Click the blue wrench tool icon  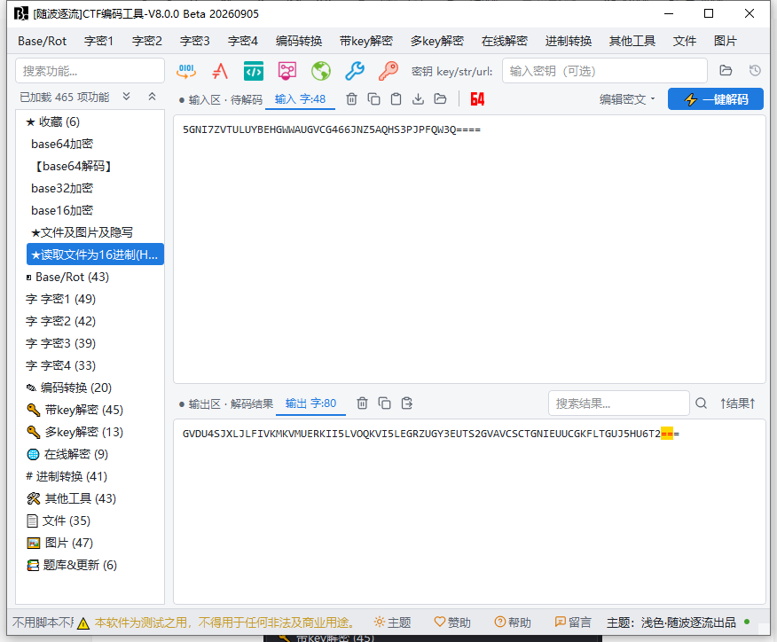[x=355, y=71]
